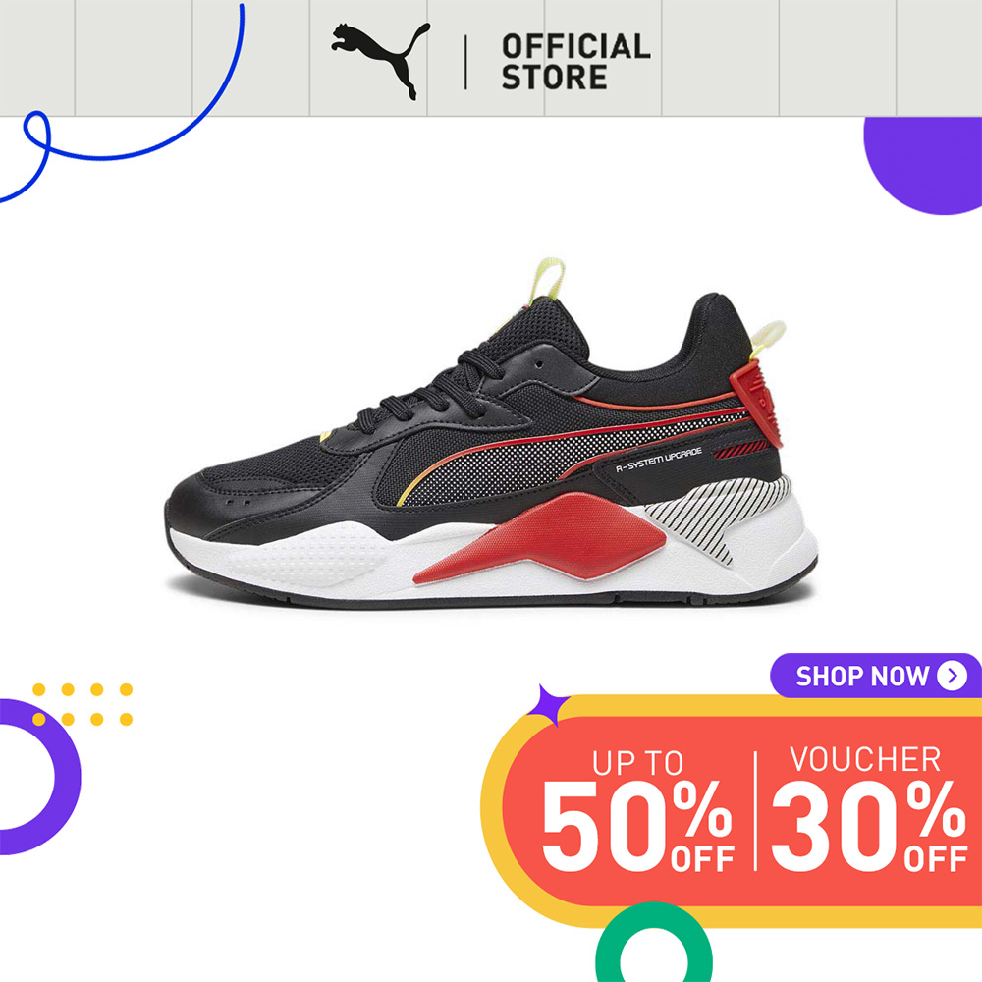Select the VOUCHER 30% OFF offer
The height and width of the screenshot is (982, 982).
[869, 809]
